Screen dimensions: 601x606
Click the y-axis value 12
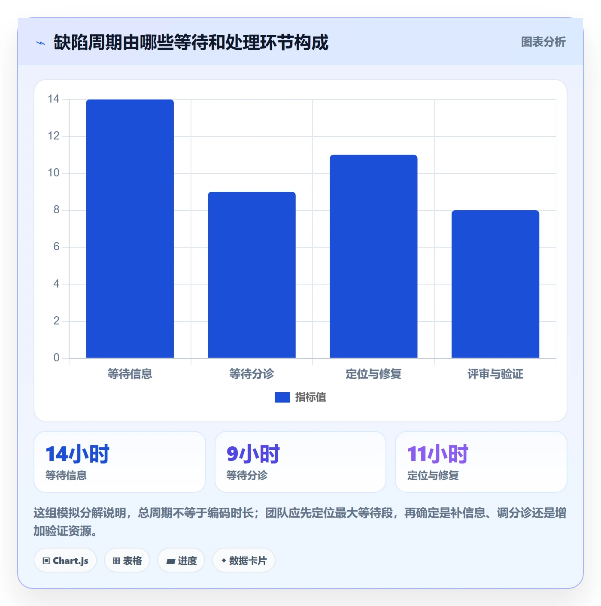pyautogui.click(x=54, y=136)
